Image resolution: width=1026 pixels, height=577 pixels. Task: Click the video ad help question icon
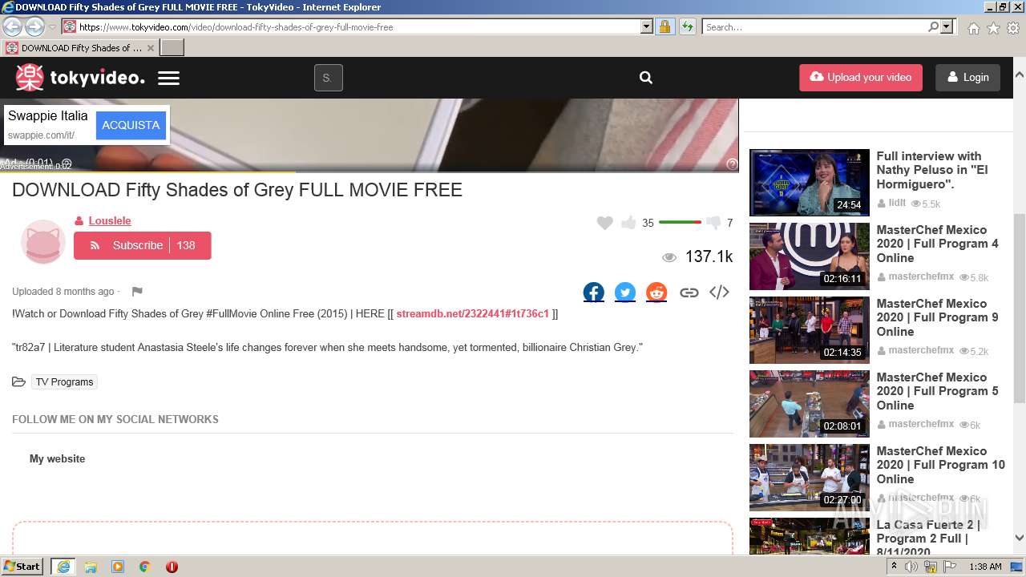(x=731, y=163)
